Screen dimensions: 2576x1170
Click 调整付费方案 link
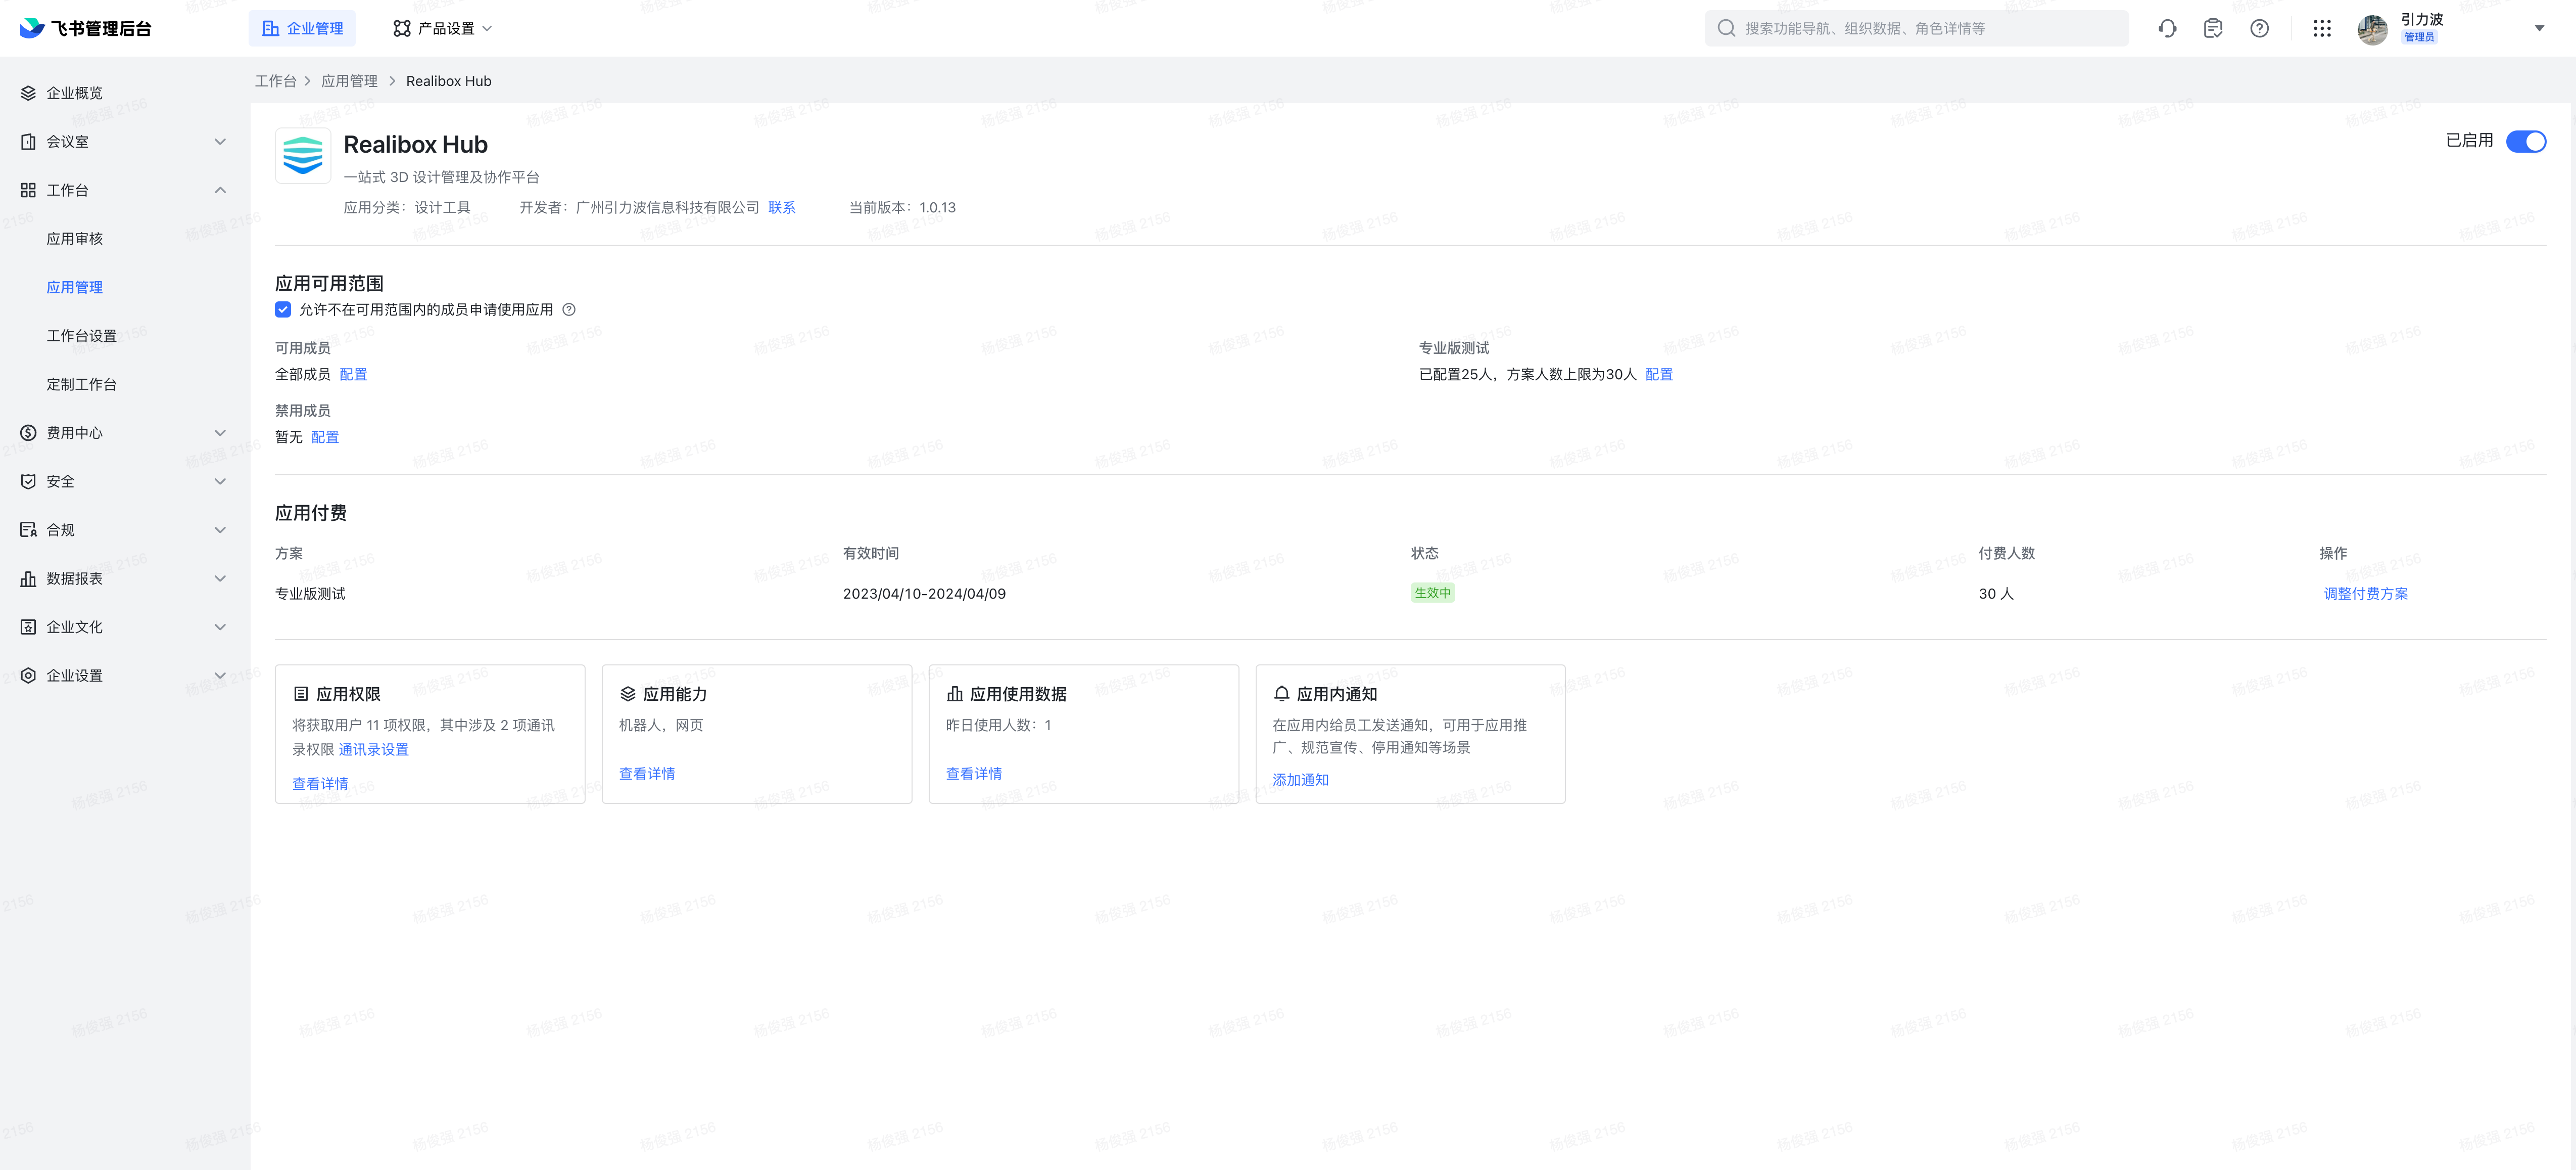pyautogui.click(x=2366, y=594)
